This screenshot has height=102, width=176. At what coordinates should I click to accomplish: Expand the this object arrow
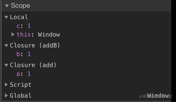click(13, 34)
